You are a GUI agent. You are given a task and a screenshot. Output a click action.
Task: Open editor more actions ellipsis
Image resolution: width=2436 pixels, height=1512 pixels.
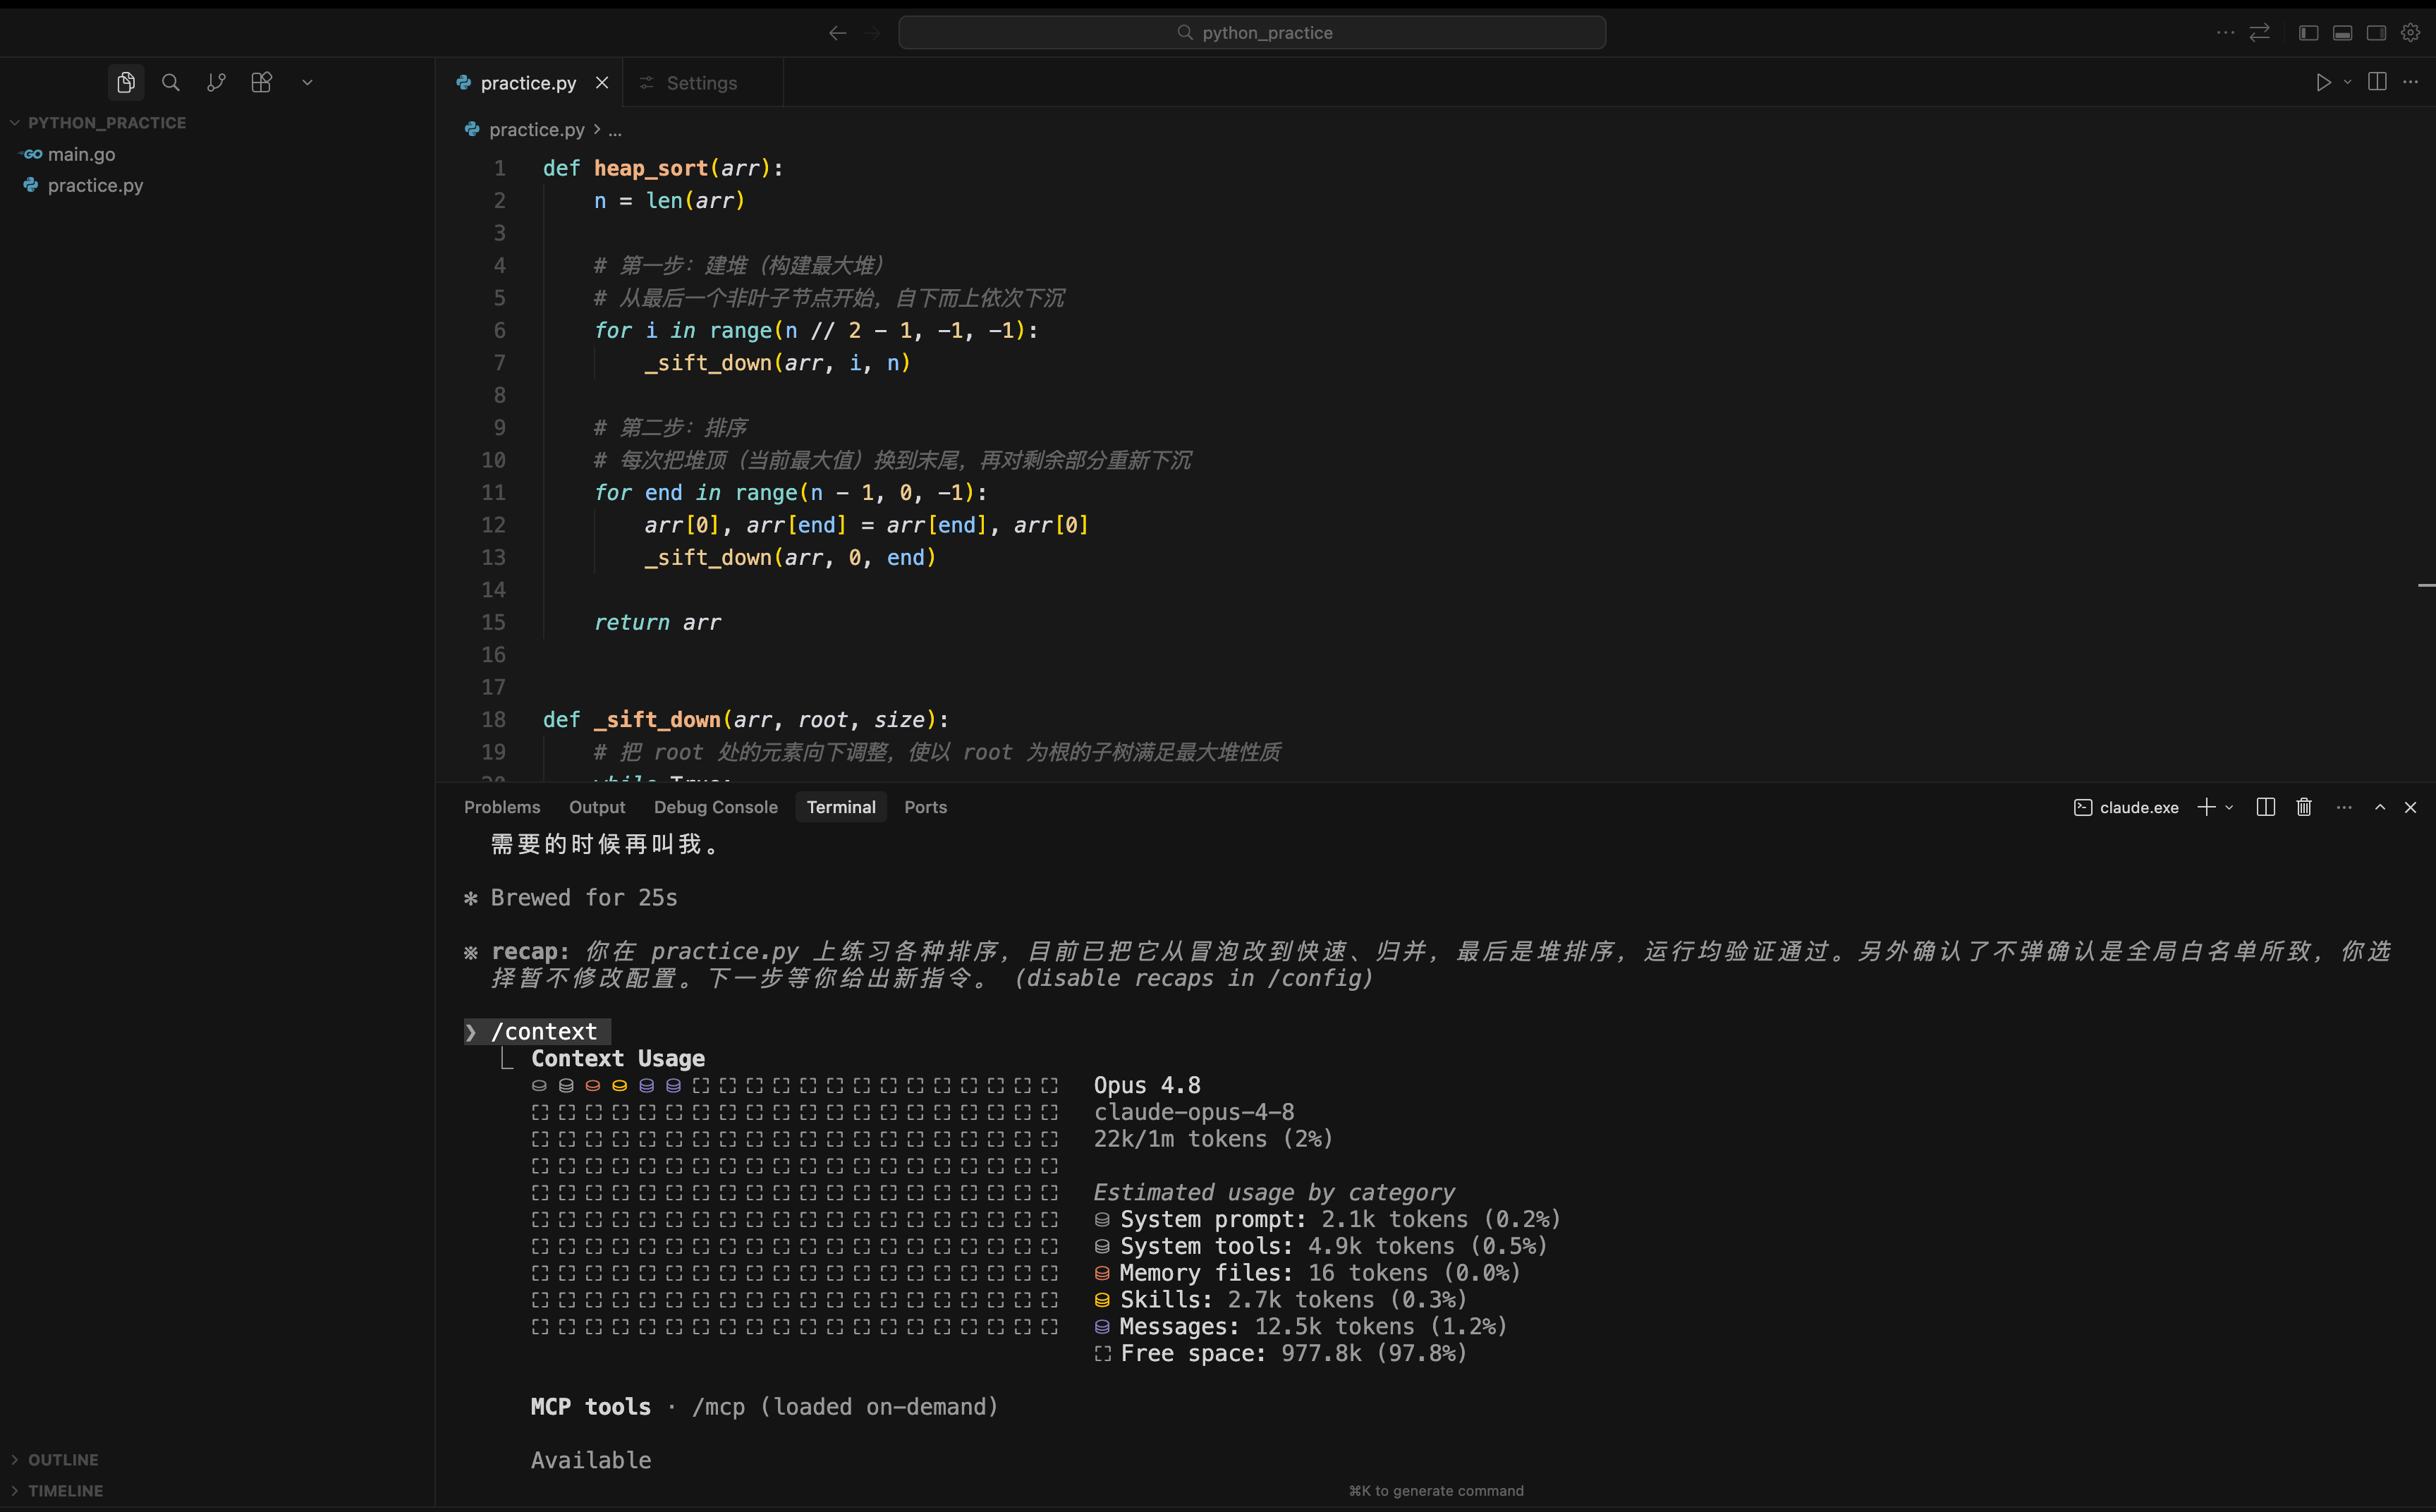(x=2411, y=82)
